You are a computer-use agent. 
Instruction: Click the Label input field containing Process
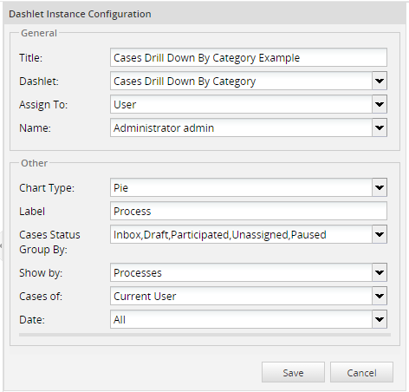point(249,211)
